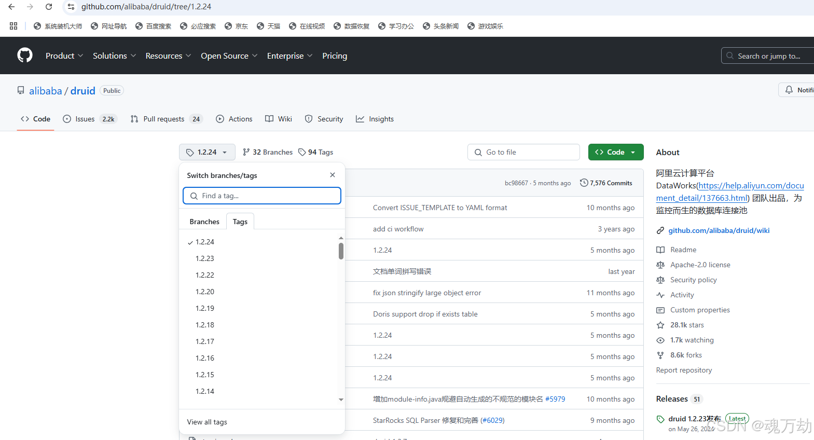This screenshot has height=440, width=814.
Task: Reload the page with refresh icon
Action: (x=49, y=7)
